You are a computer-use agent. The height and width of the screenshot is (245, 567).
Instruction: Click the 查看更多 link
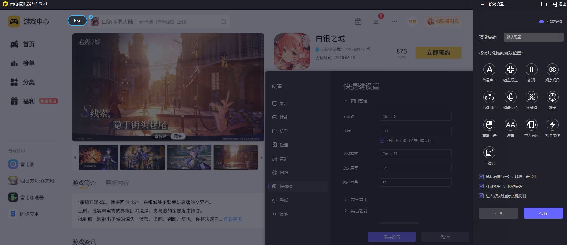click(x=233, y=219)
